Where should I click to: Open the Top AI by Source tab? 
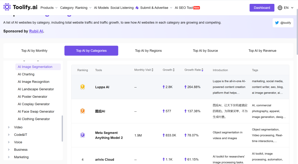[205, 51]
